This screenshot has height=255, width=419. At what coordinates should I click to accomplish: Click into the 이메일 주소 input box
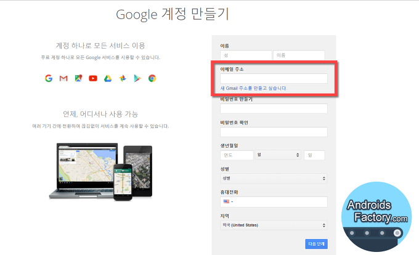pyautogui.click(x=274, y=78)
